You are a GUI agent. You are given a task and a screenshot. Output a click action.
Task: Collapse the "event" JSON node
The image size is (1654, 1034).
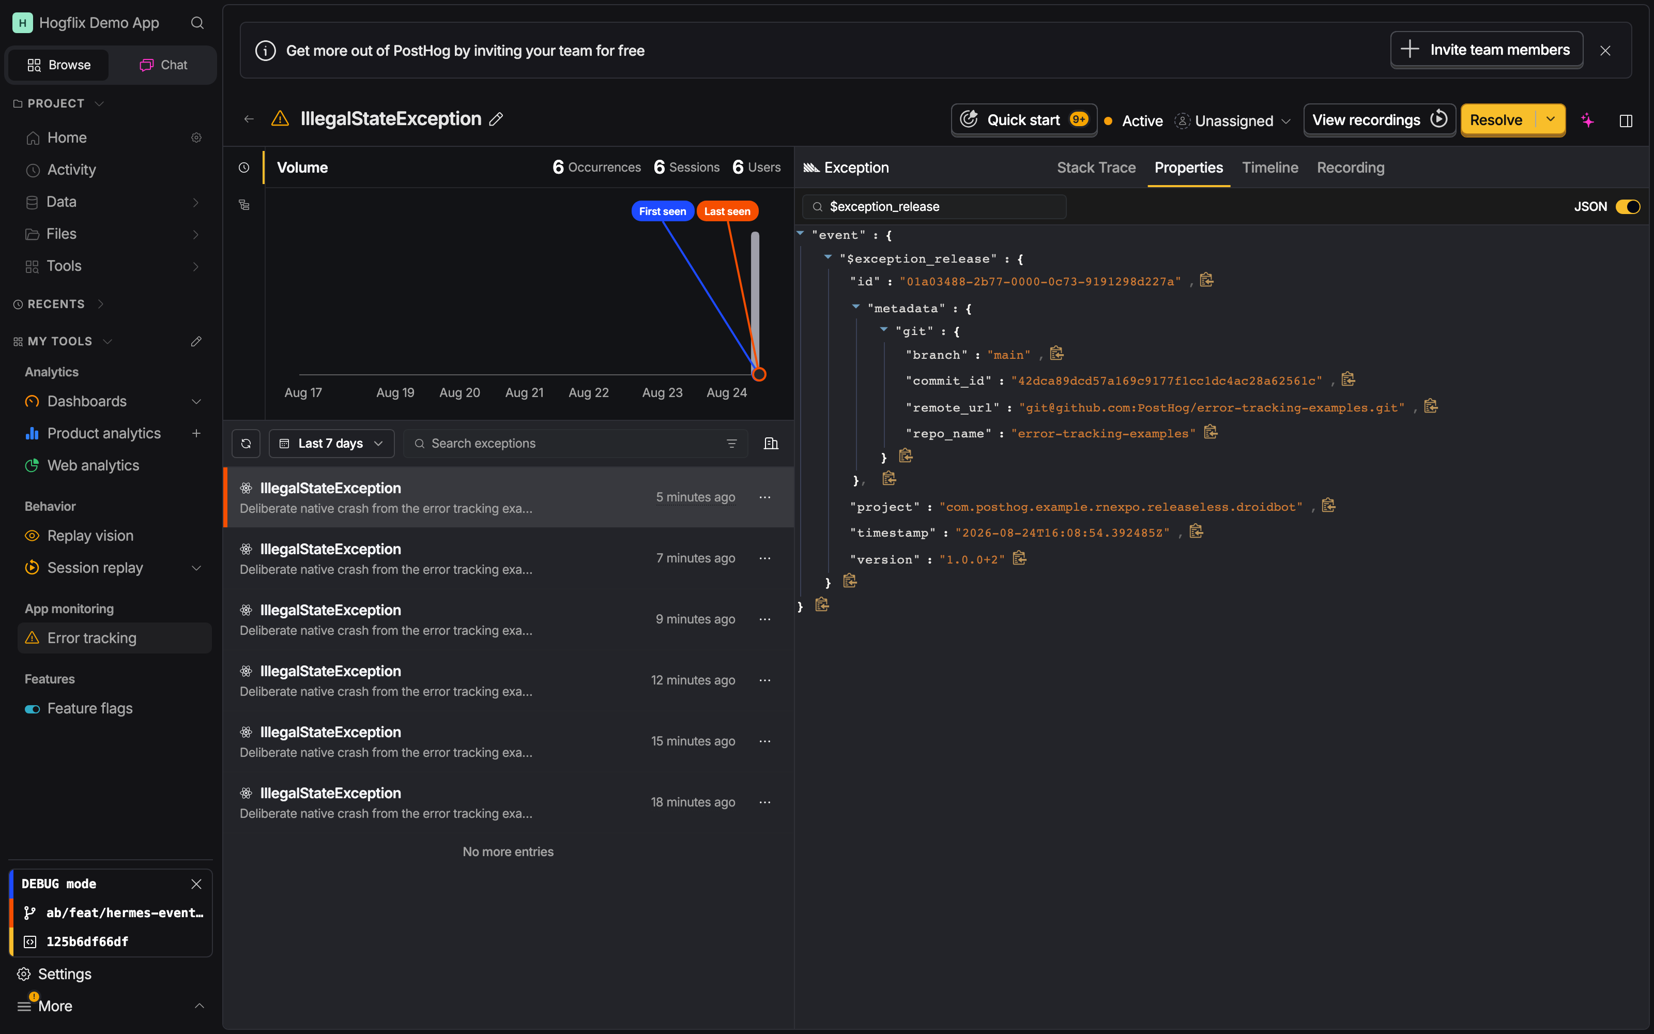800,234
